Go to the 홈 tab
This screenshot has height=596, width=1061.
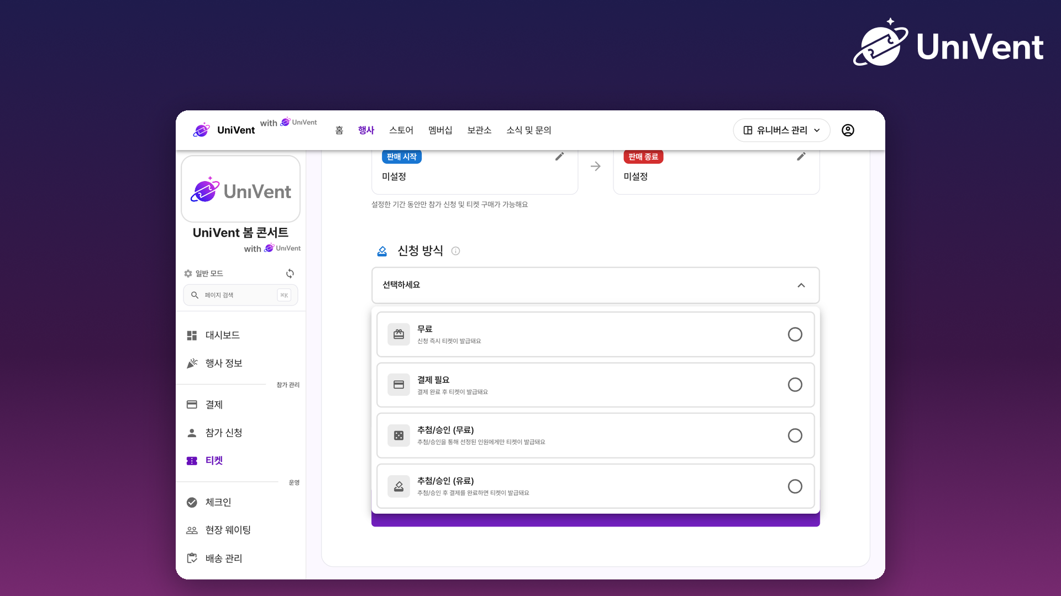pyautogui.click(x=339, y=130)
